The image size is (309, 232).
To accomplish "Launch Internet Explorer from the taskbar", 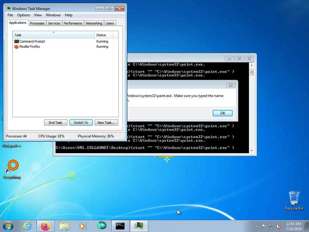I will click(27, 226).
